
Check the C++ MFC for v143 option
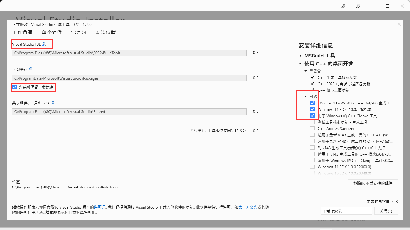[x=312, y=141]
